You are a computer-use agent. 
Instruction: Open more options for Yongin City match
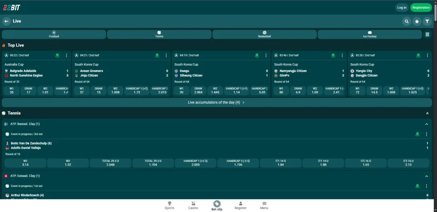427,56
